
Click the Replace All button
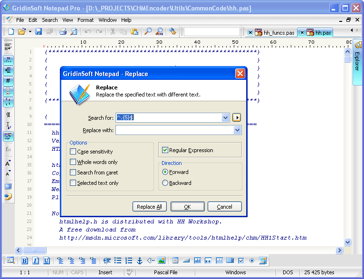pyautogui.click(x=150, y=207)
